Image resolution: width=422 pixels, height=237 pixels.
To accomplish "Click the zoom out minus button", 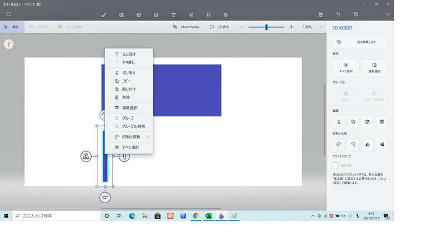I will click(241, 27).
